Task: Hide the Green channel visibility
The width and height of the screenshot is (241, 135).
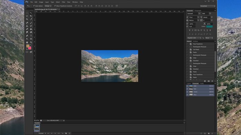Action: coord(187,92)
